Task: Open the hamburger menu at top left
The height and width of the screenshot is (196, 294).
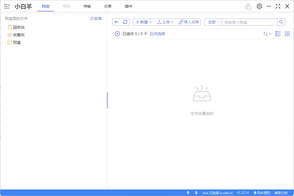Action: click(7, 6)
